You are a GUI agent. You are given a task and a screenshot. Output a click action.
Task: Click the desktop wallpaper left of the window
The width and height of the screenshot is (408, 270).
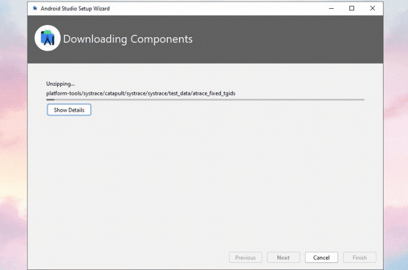click(13, 135)
